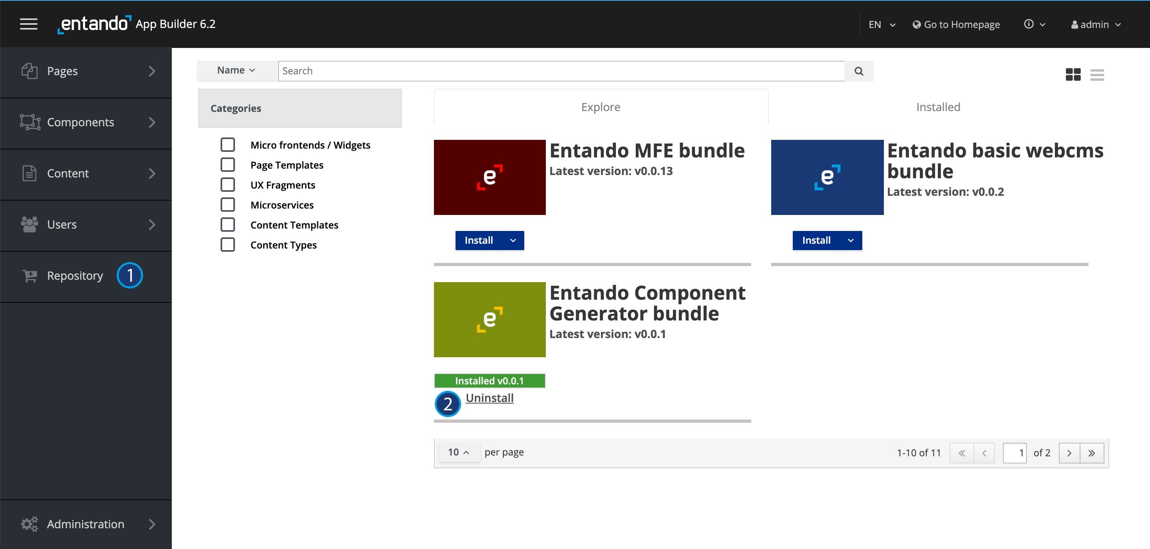Navigate to next page using arrow
This screenshot has height=549, width=1150.
coord(1069,452)
